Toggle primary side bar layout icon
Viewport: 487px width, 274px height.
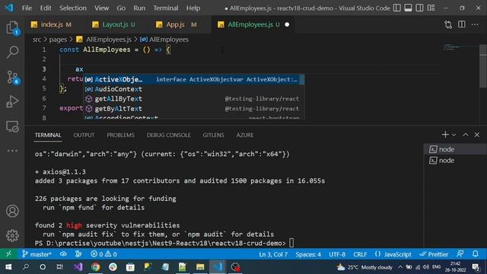(396, 8)
